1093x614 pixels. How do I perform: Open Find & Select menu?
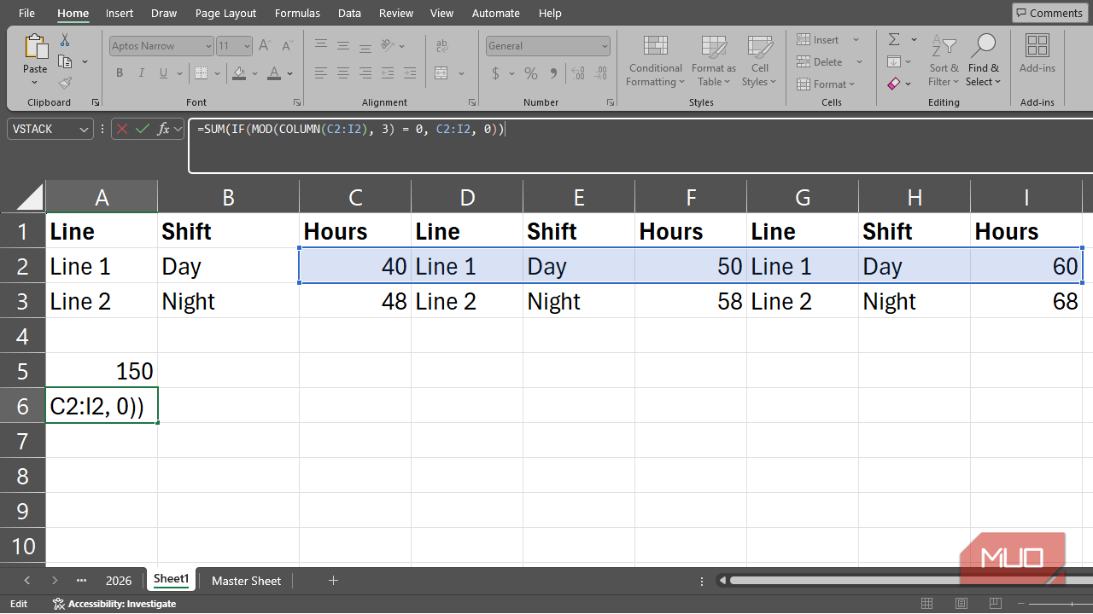[983, 61]
